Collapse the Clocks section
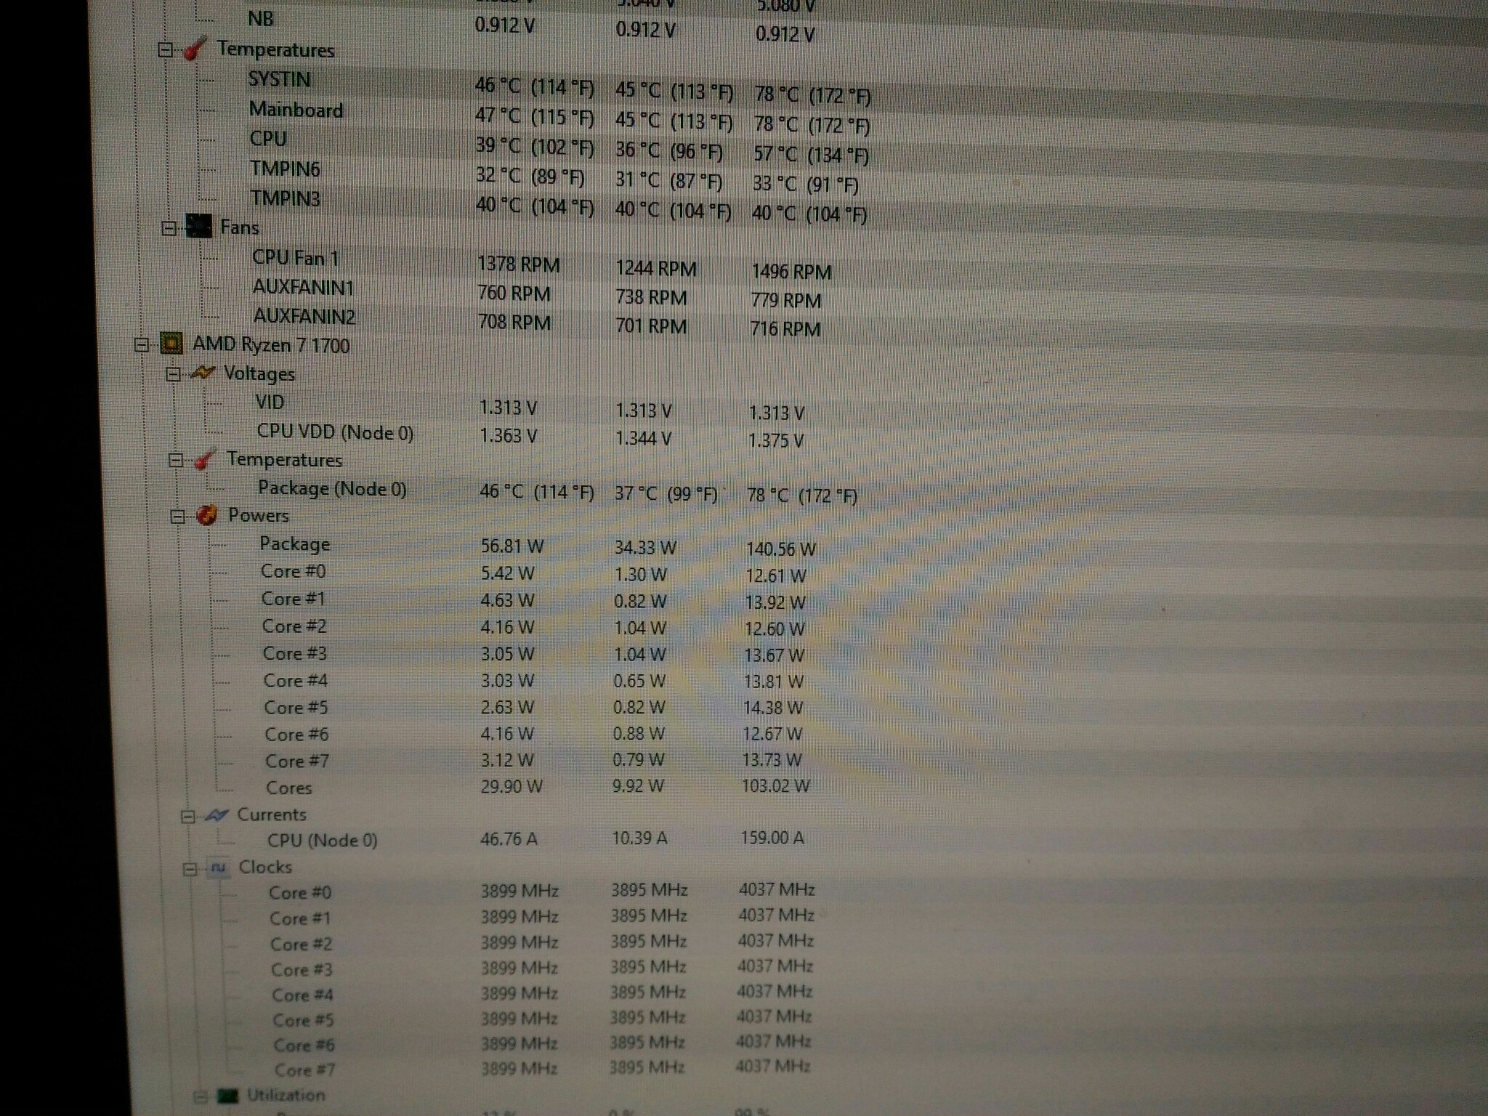This screenshot has height=1116, width=1488. click(190, 869)
